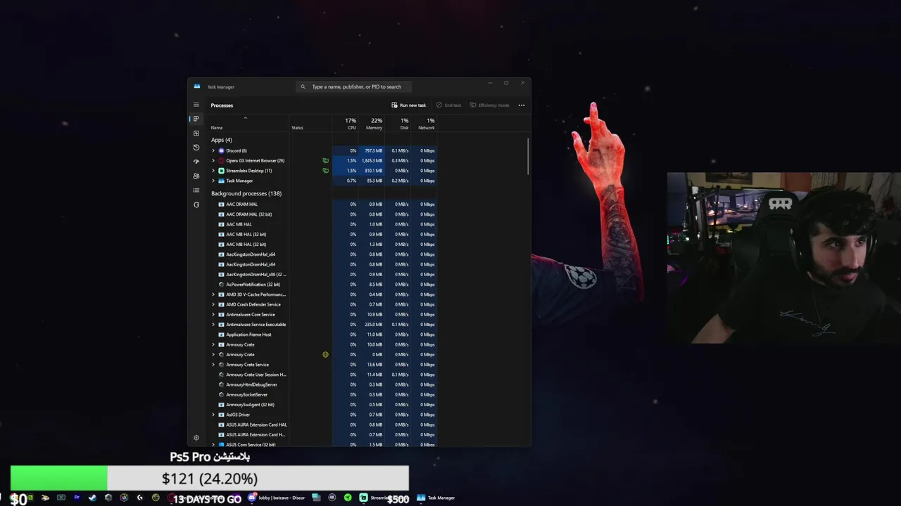Expand Streamlabs Desktop (11) group
This screenshot has height=506, width=901.
coord(213,171)
